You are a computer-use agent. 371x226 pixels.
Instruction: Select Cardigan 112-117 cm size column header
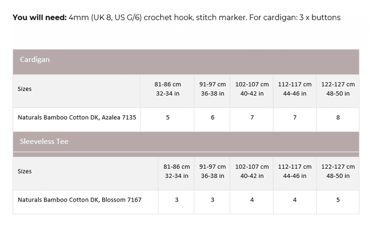295,89
